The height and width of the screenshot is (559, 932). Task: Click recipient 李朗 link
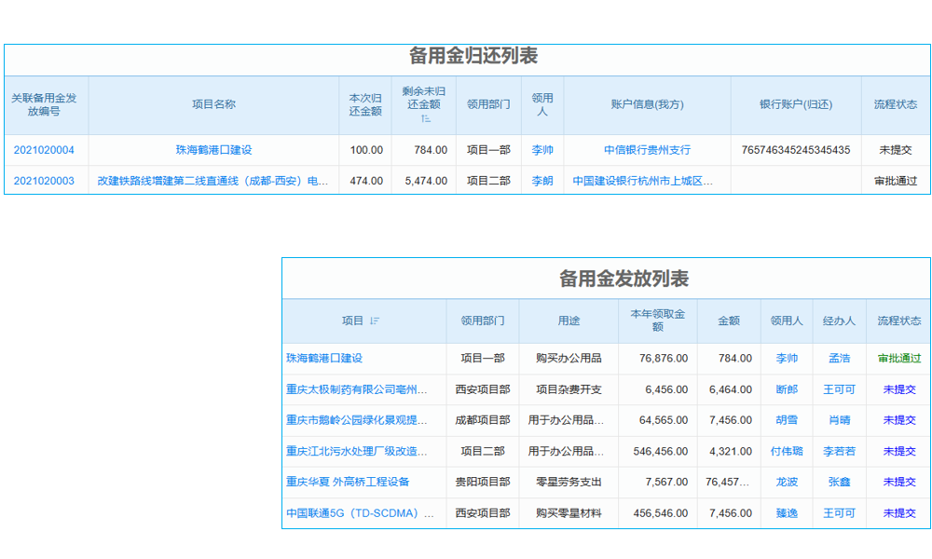541,183
